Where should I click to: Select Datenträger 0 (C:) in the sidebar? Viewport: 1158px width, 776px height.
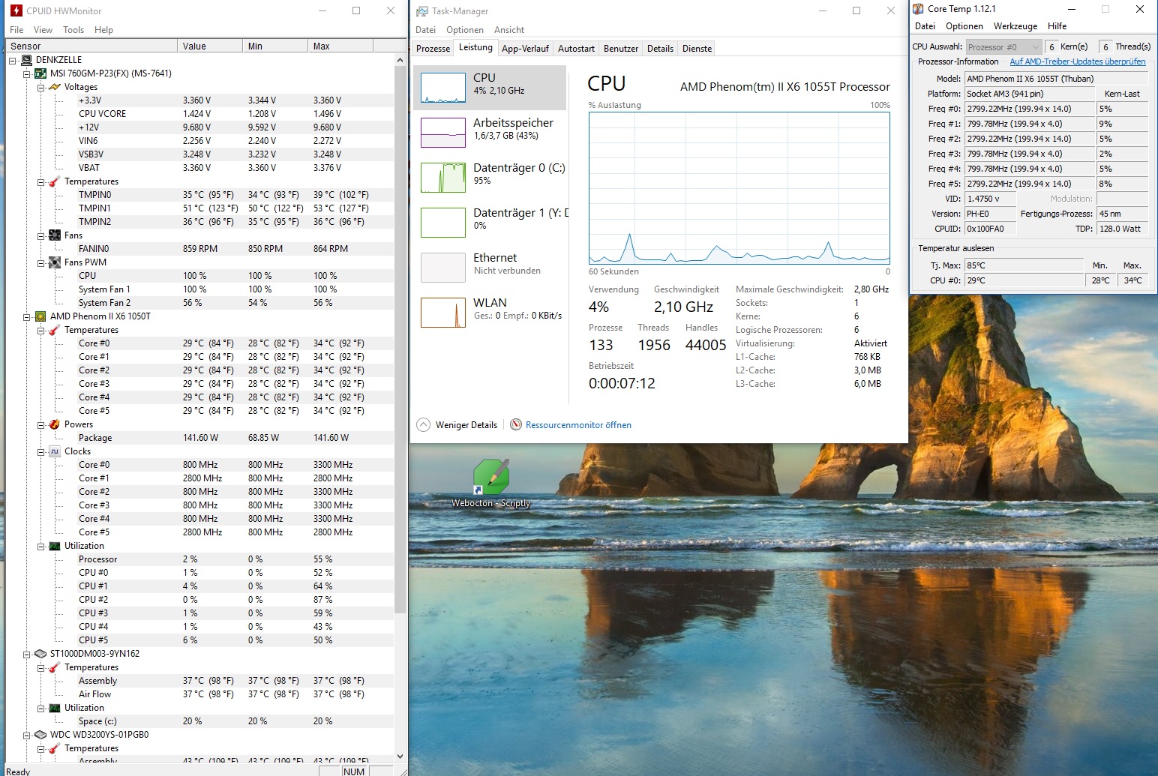tap(490, 178)
